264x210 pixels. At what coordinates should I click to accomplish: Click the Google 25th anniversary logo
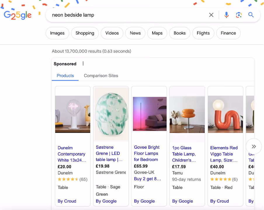[18, 15]
